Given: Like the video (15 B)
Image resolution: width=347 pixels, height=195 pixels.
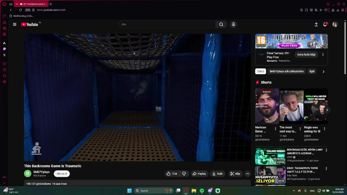Looking at the screenshot, I should click(172, 174).
